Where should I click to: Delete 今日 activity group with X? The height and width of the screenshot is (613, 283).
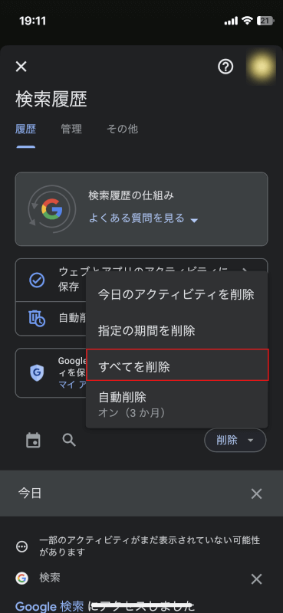coord(256,493)
